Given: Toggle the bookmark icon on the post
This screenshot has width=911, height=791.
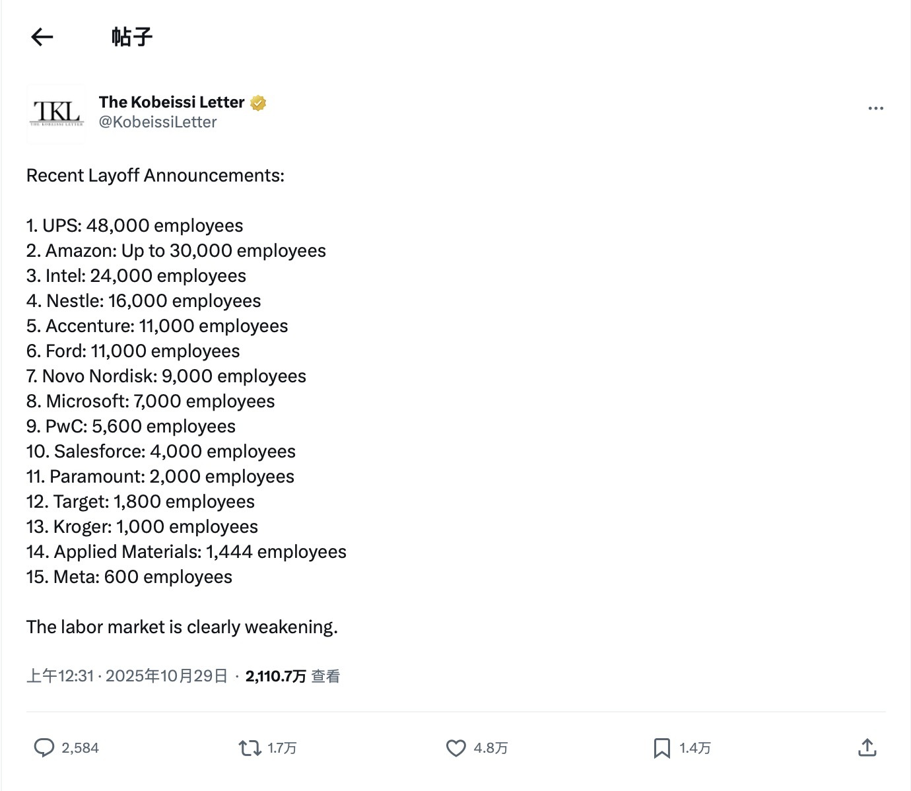Looking at the screenshot, I should (x=661, y=748).
